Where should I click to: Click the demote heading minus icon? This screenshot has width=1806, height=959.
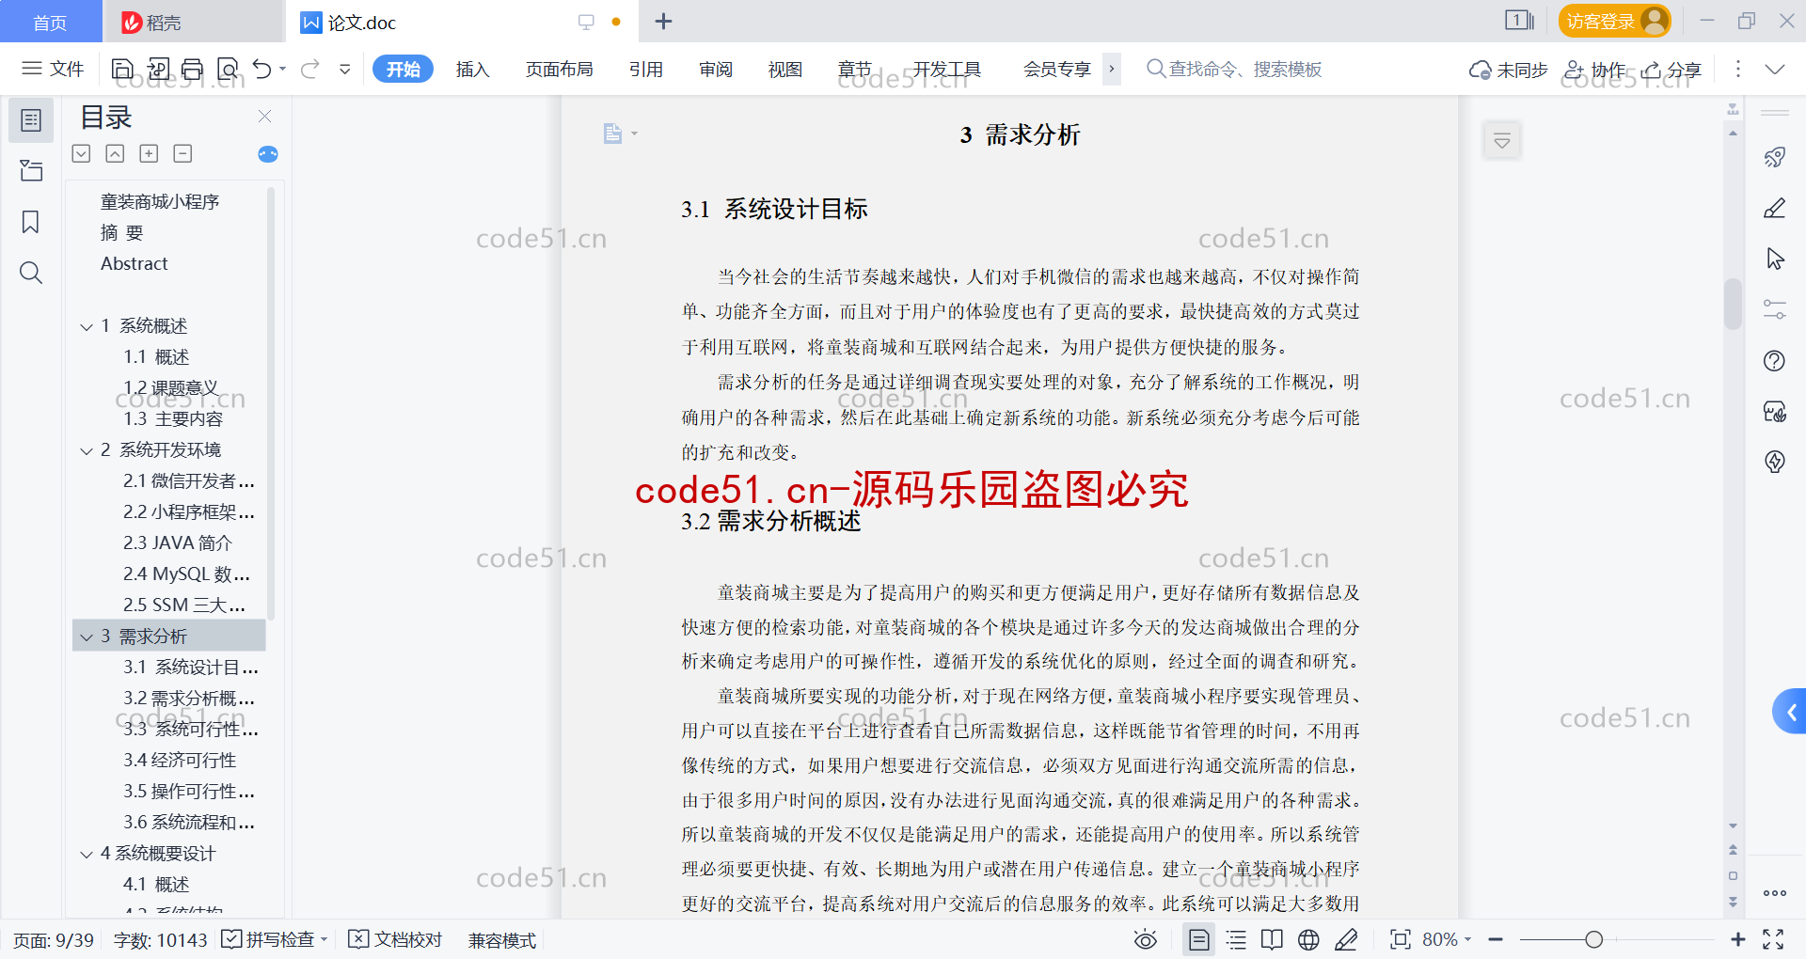(182, 153)
